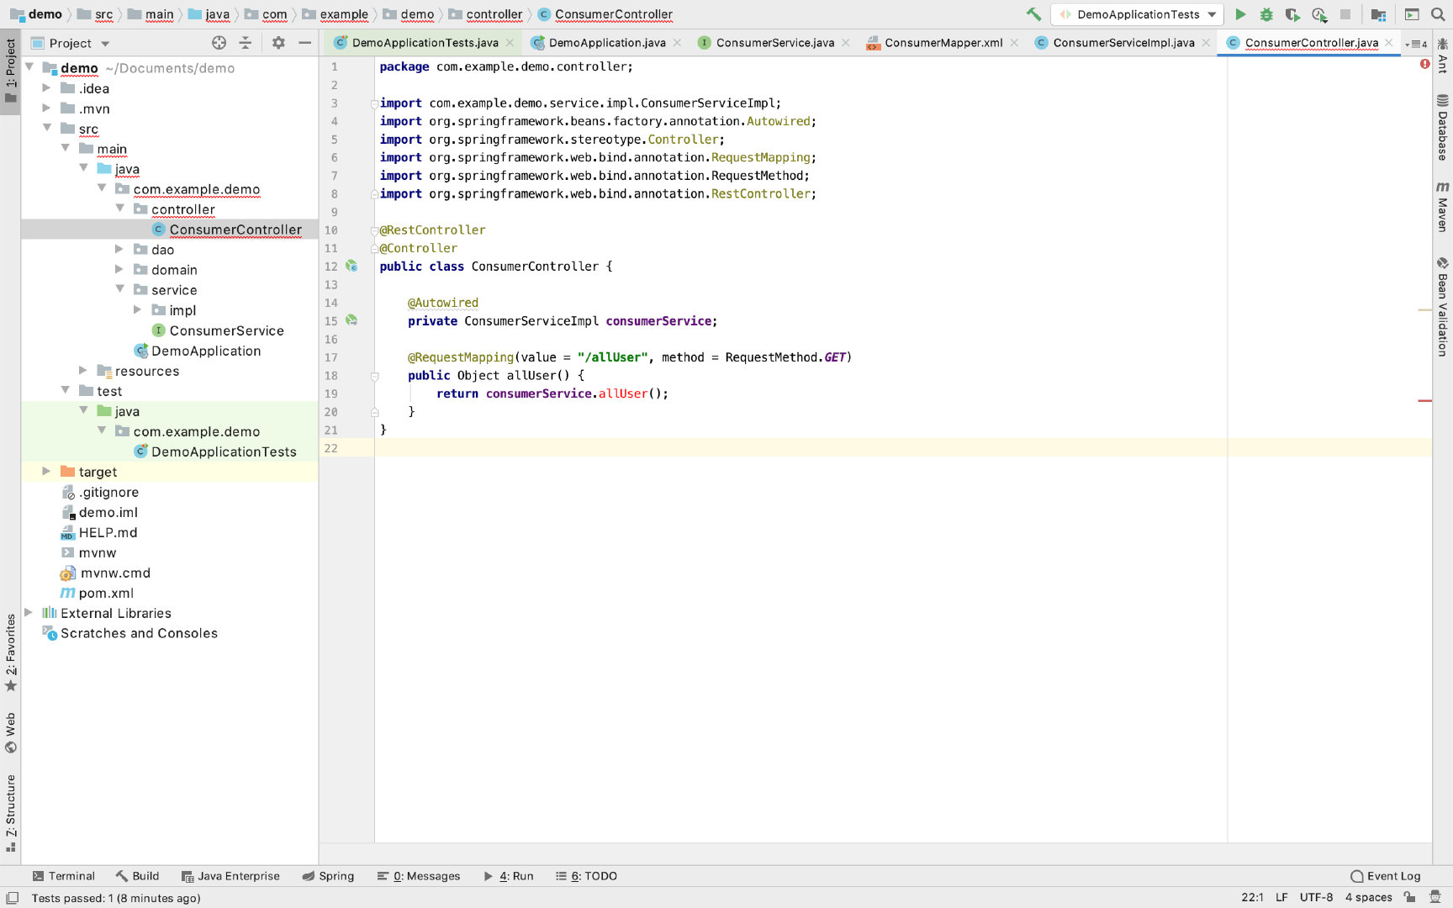Open Search Everywhere magnifier icon
This screenshot has height=908, width=1453.
pyautogui.click(x=1438, y=14)
